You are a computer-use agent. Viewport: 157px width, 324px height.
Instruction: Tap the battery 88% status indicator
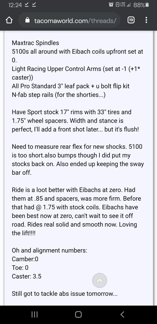tap(141, 5)
